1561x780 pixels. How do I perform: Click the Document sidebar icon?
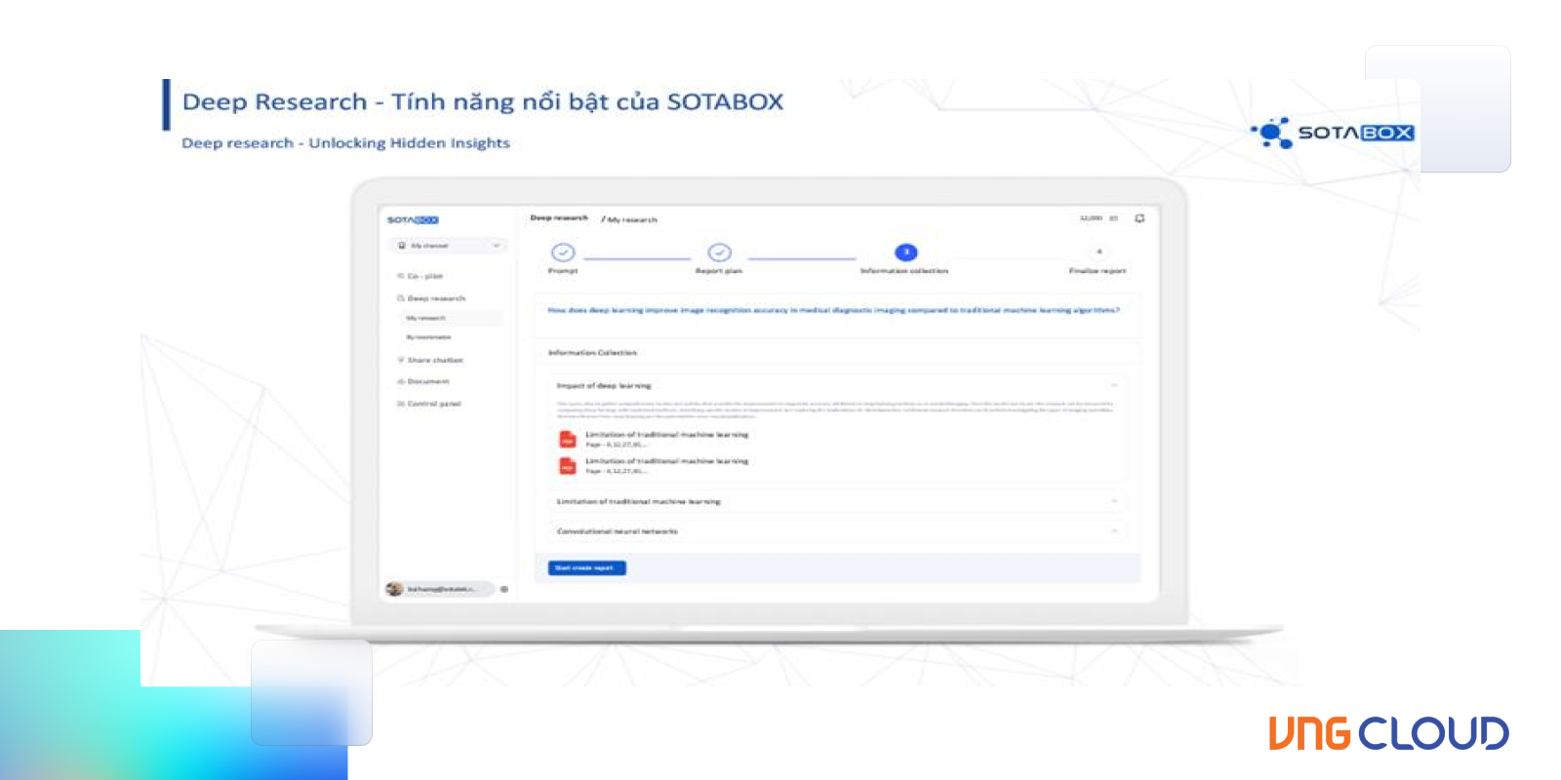pyautogui.click(x=400, y=381)
